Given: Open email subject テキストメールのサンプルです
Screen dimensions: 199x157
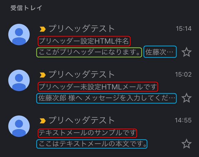Looking at the screenshot, I should point(87,133).
